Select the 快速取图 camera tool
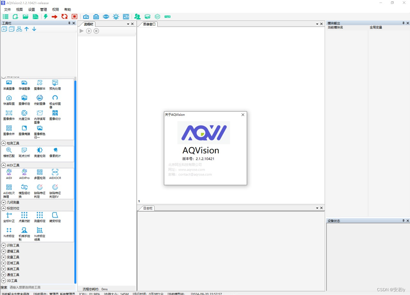The image size is (410, 295). coord(9,98)
